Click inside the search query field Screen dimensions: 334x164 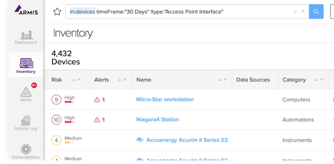tap(181, 12)
